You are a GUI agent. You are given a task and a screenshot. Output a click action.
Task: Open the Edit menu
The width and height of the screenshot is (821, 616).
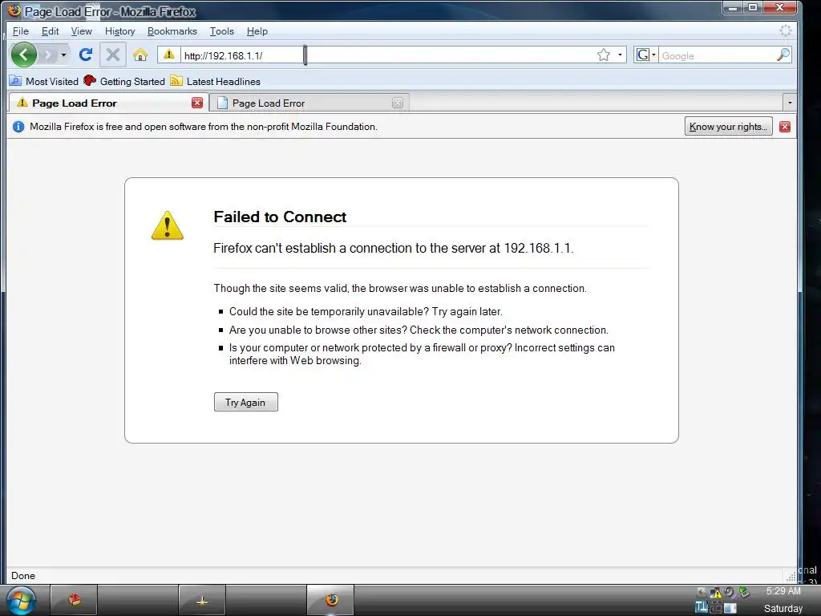(50, 31)
